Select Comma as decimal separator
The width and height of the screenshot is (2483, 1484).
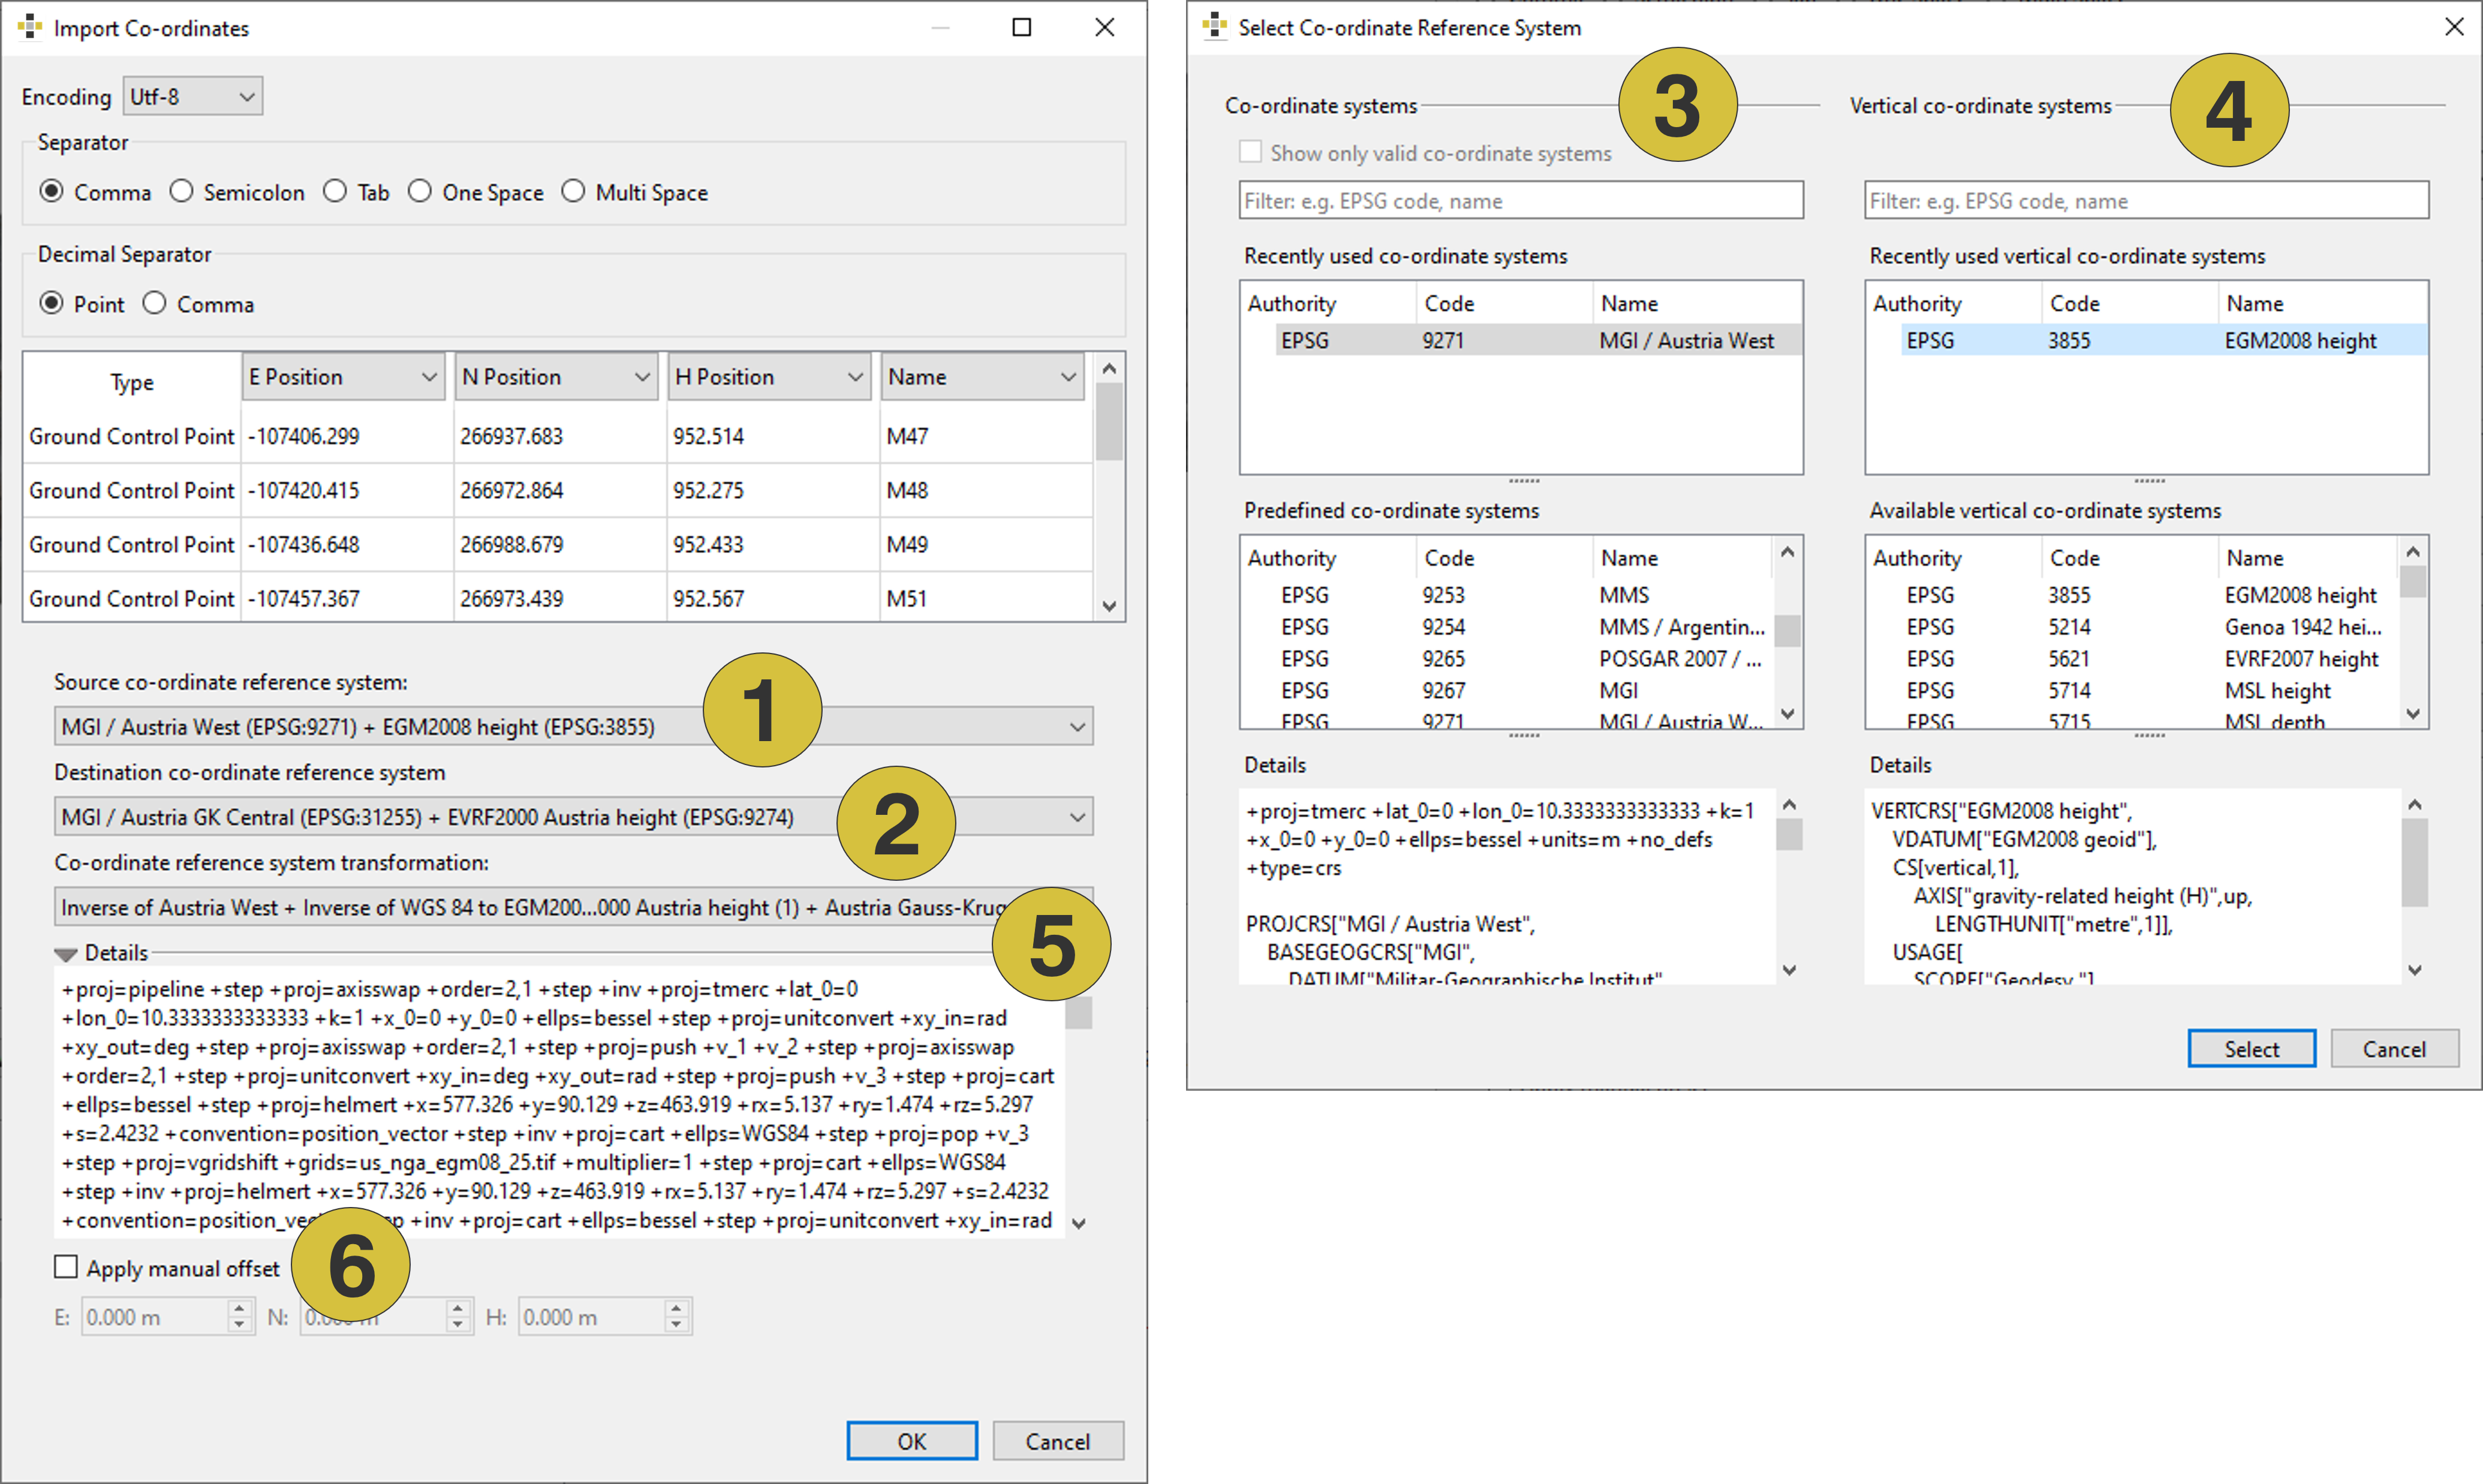[154, 303]
